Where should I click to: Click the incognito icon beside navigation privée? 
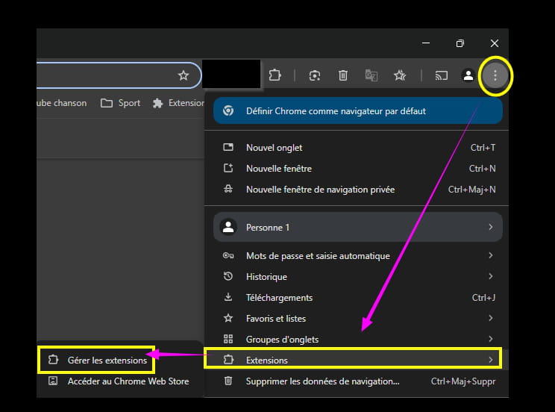point(228,189)
